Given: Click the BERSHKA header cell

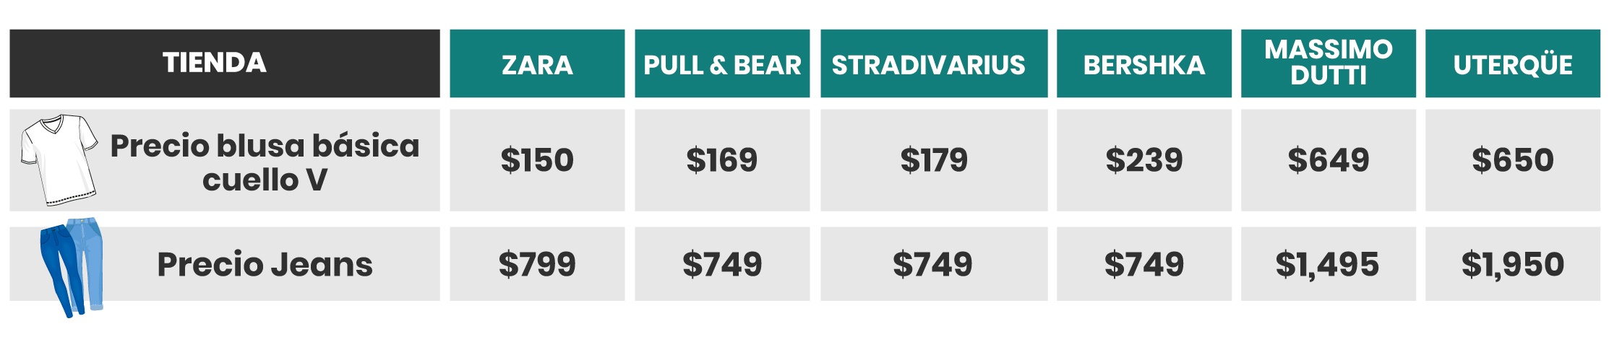Looking at the screenshot, I should 1144,63.
